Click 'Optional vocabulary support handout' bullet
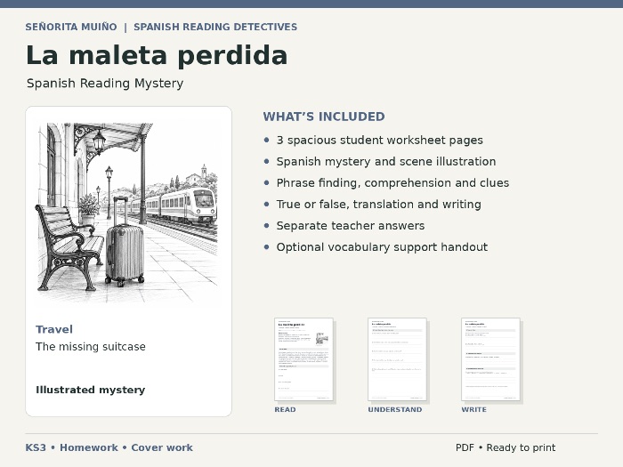This screenshot has height=467, width=623. 382,247
